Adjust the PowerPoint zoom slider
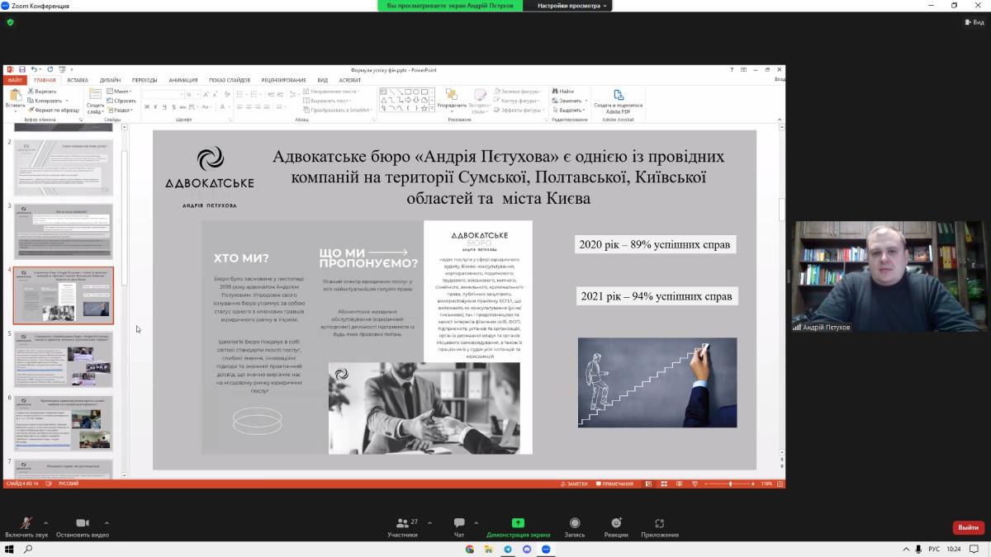The width and height of the screenshot is (991, 557). pos(730,484)
